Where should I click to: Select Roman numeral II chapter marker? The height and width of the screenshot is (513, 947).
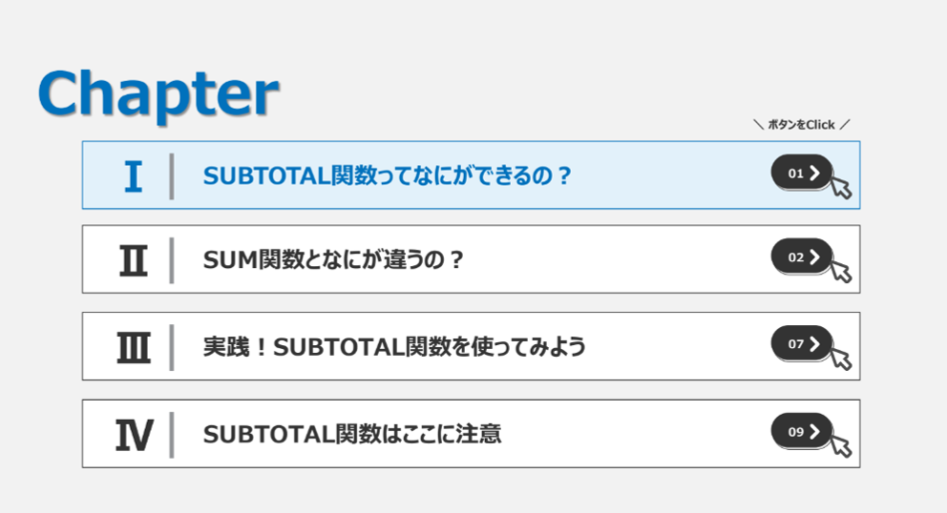[x=133, y=260]
